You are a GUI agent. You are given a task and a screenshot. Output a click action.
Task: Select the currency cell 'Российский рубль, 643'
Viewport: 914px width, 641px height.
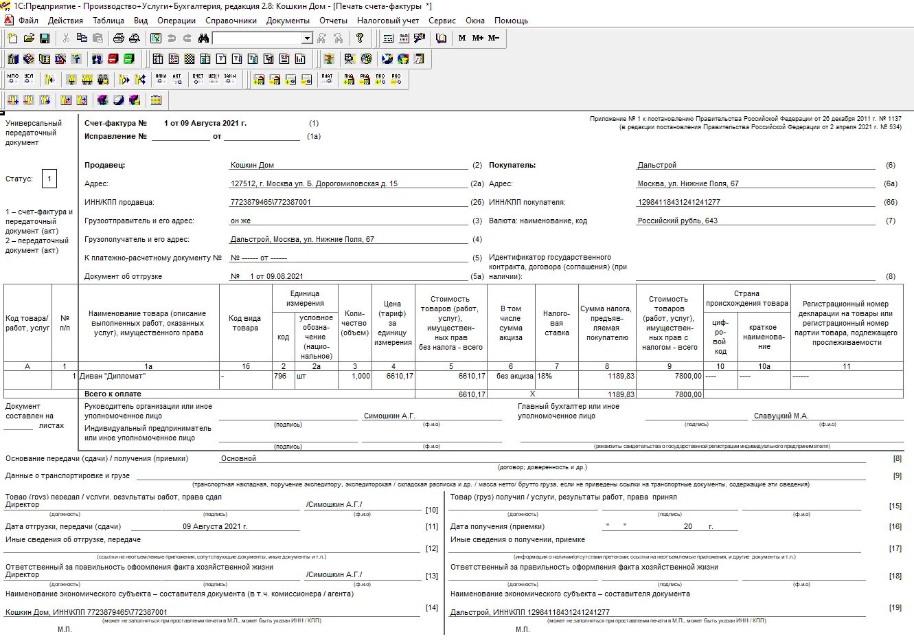(756, 221)
